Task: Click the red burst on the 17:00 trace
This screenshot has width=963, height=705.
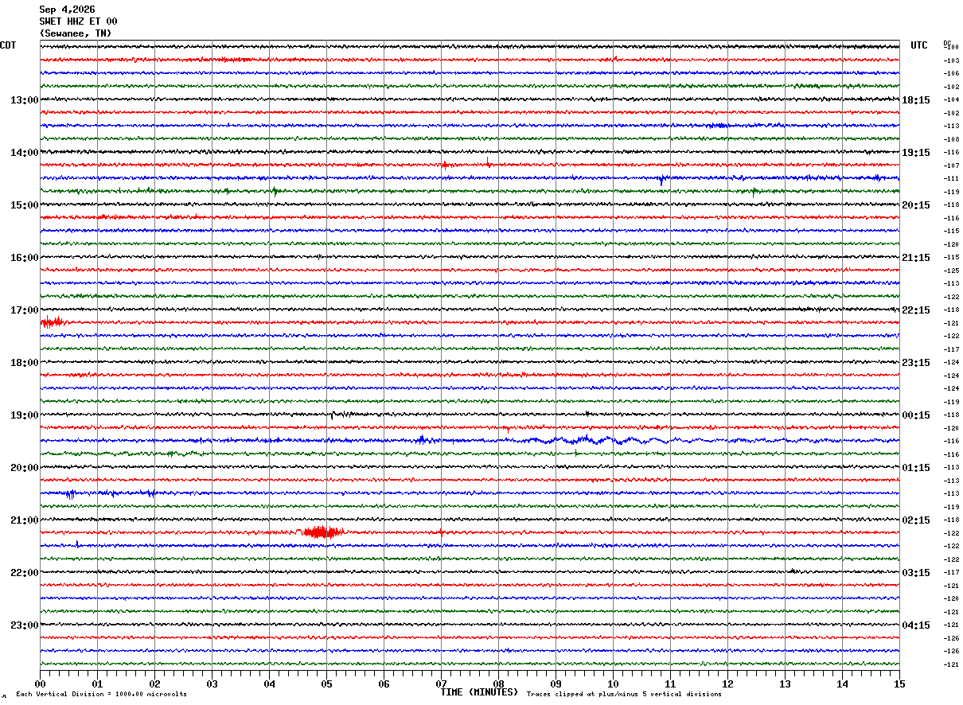Action: (x=54, y=322)
